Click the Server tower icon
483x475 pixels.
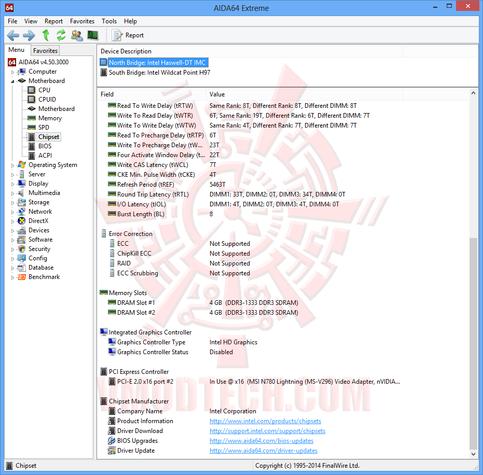point(22,174)
